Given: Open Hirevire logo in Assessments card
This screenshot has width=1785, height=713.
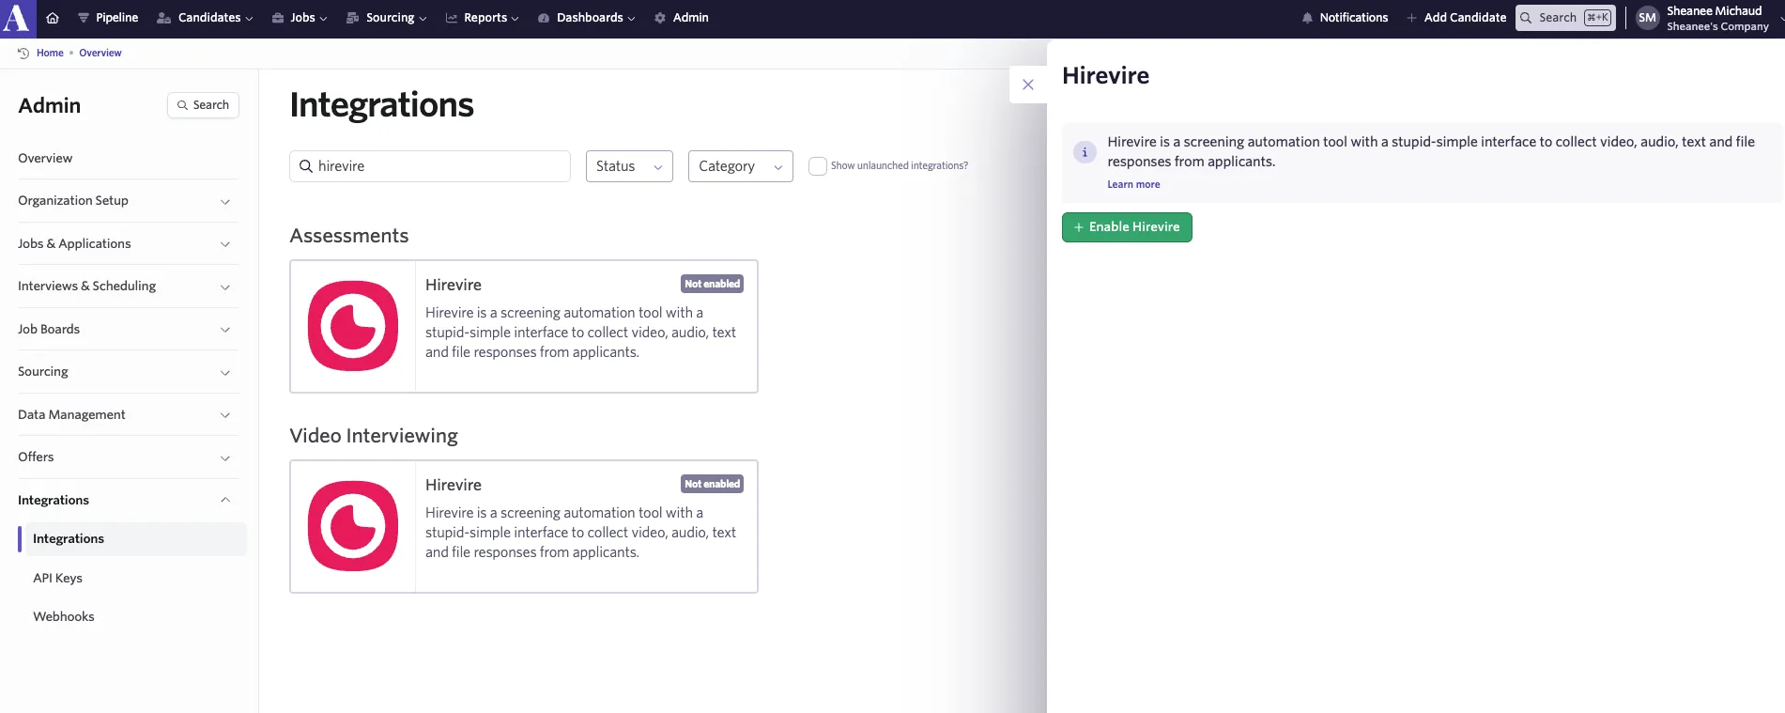Looking at the screenshot, I should tap(353, 326).
